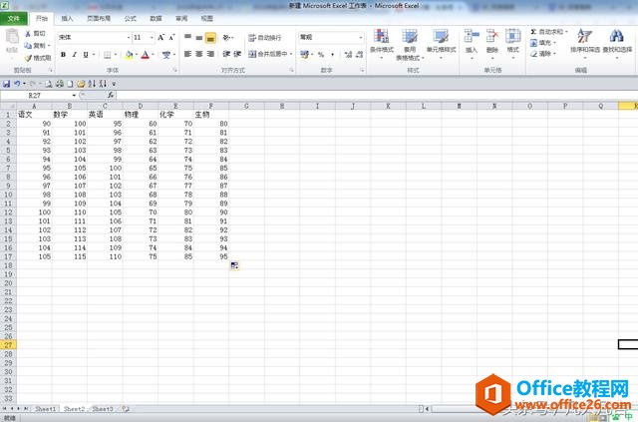Switch to the 插入 ribbon tab
Viewport: 638px width, 422px height.
coord(67,18)
